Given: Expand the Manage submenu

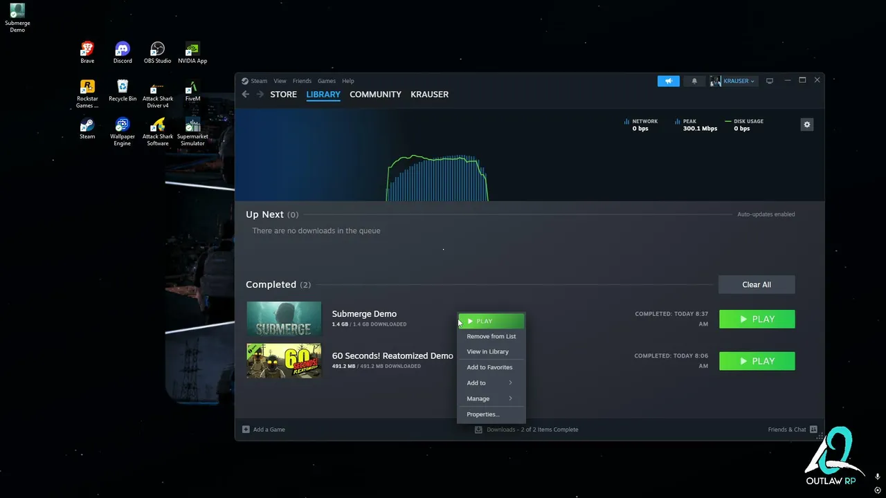Looking at the screenshot, I should [x=491, y=398].
